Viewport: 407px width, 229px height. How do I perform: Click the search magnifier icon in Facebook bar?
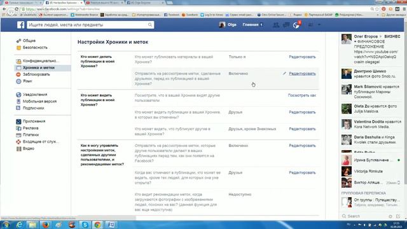click(150, 25)
